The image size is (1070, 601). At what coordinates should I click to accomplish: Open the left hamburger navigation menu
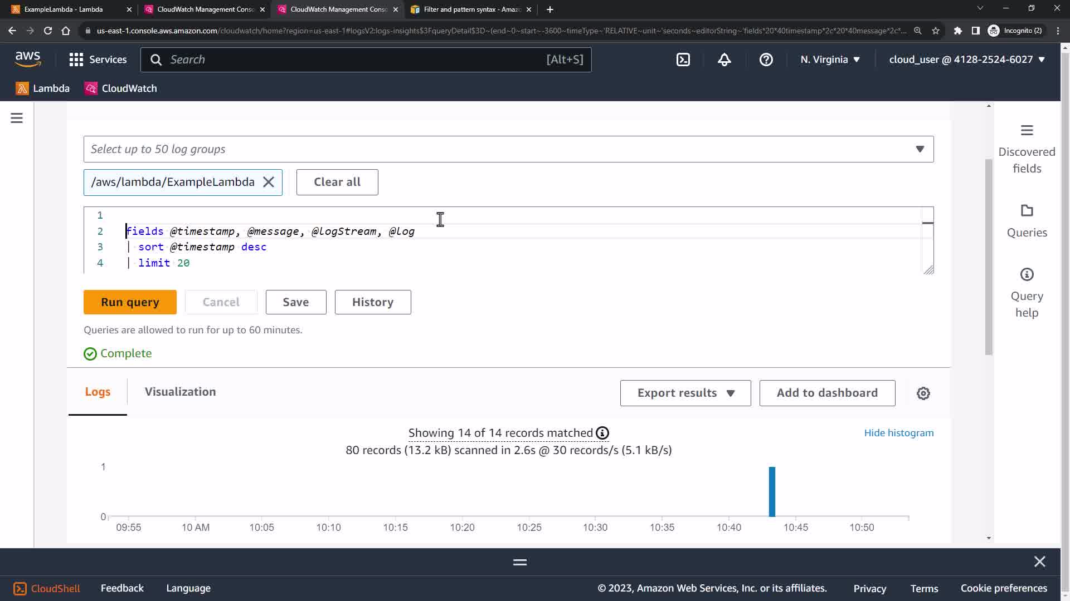tap(17, 118)
